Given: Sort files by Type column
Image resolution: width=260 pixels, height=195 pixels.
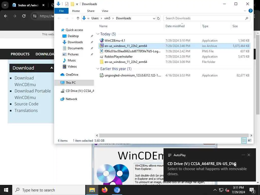Looking at the screenshot, I should tap(205, 26).
